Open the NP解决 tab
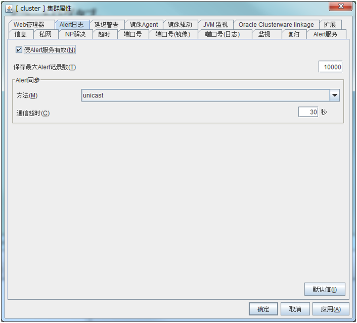The image size is (357, 323). (x=75, y=34)
